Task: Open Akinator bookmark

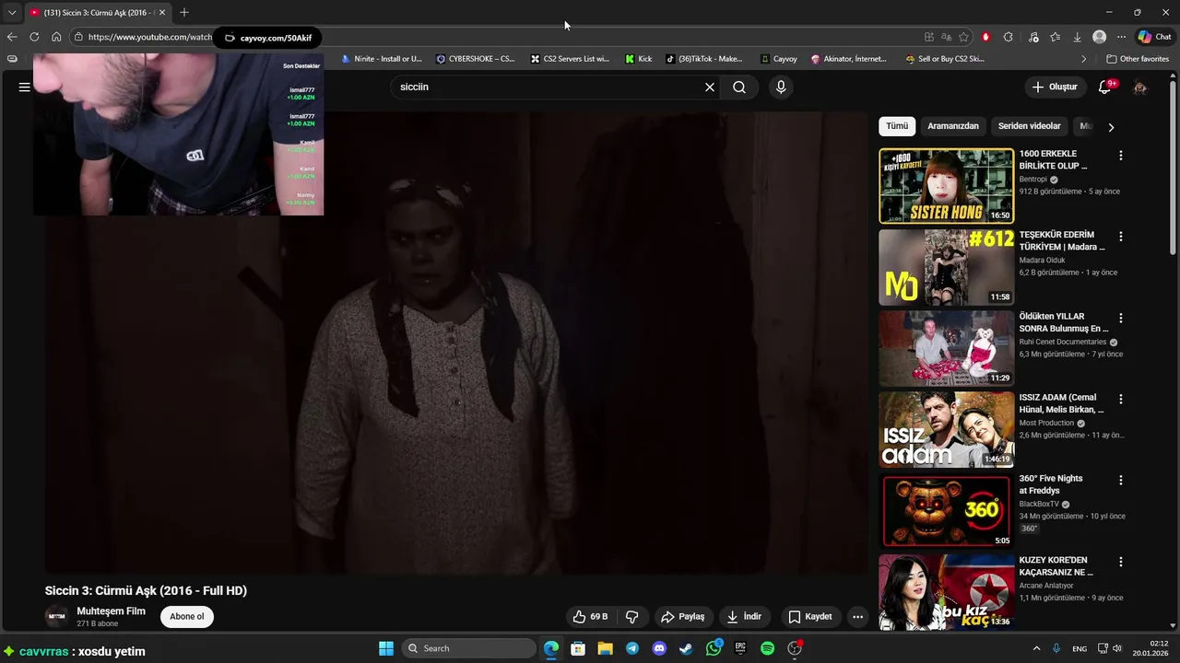Action: (x=849, y=59)
